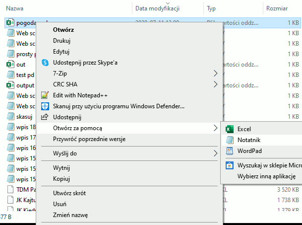Sort files by the Rozmiar column header
This screenshot has height=225, width=302.
[277, 8]
